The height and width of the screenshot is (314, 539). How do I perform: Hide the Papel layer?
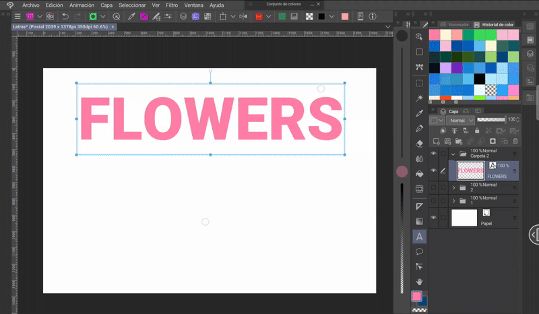click(x=433, y=218)
